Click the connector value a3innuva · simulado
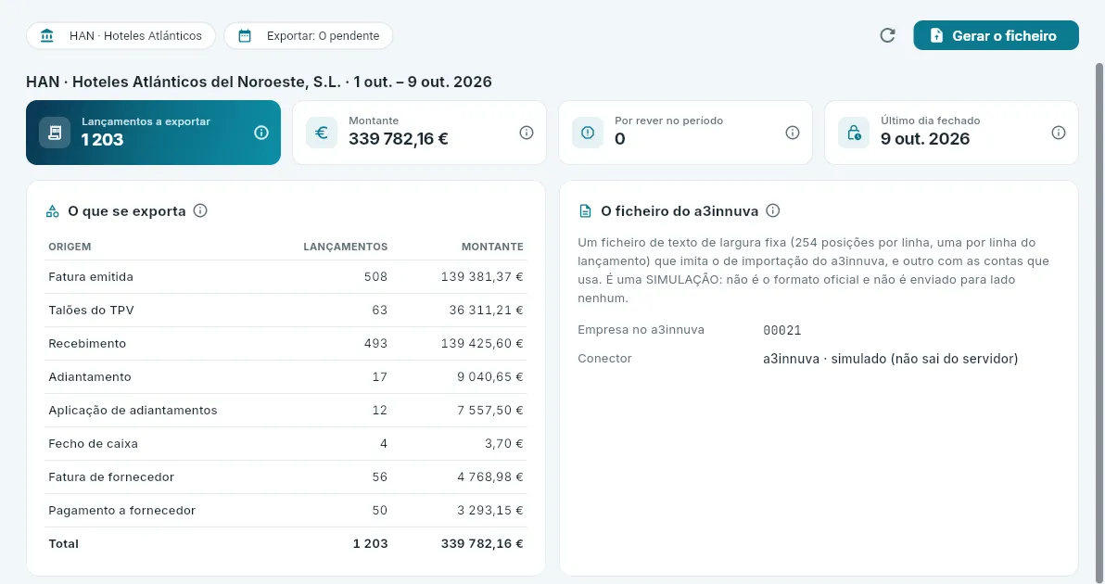The image size is (1105, 584). (x=890, y=360)
